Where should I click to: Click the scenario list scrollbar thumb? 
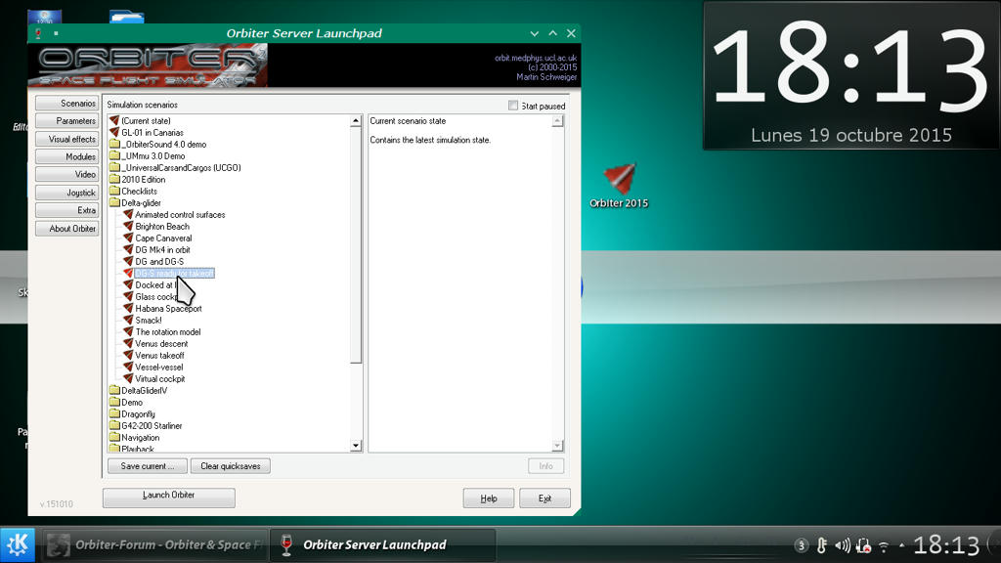[x=356, y=245]
